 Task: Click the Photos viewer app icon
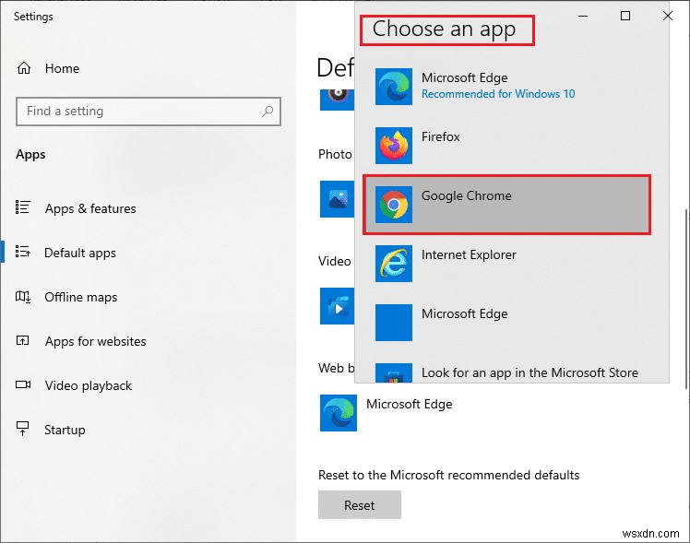click(x=337, y=199)
